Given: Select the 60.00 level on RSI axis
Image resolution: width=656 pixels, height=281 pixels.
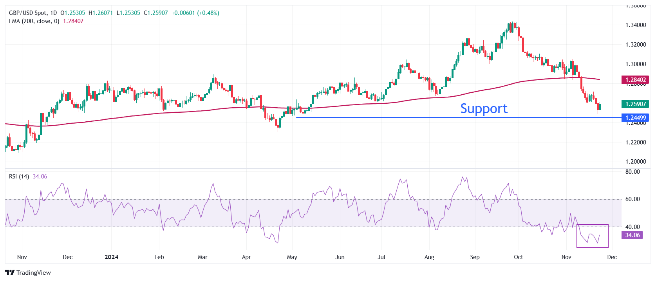Looking at the screenshot, I should click(633, 199).
